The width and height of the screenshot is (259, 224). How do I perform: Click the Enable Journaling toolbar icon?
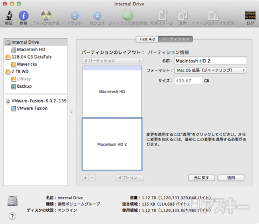[128, 15]
